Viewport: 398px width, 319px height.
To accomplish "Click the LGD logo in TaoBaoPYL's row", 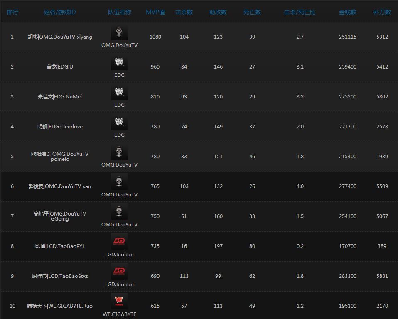I will [x=119, y=243].
